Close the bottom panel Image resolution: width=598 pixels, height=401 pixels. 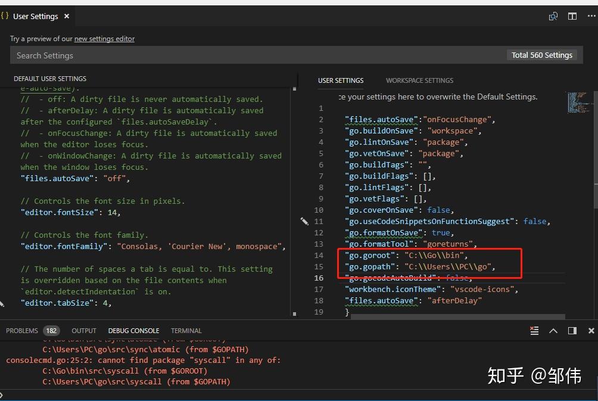(591, 331)
